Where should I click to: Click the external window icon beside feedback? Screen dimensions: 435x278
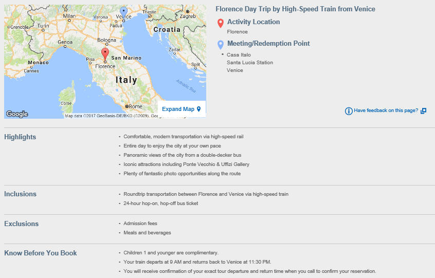click(x=423, y=111)
